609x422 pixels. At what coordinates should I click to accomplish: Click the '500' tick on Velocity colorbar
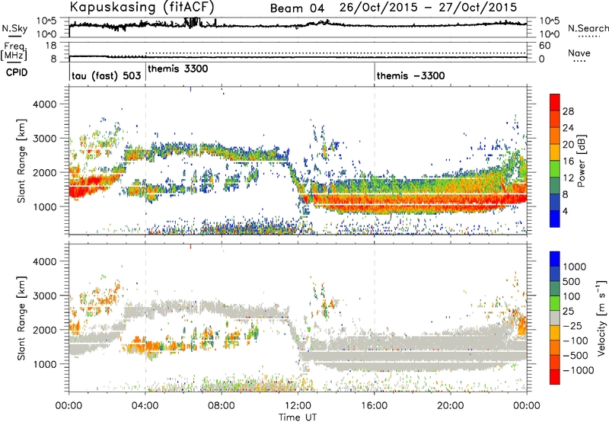pyautogui.click(x=572, y=282)
